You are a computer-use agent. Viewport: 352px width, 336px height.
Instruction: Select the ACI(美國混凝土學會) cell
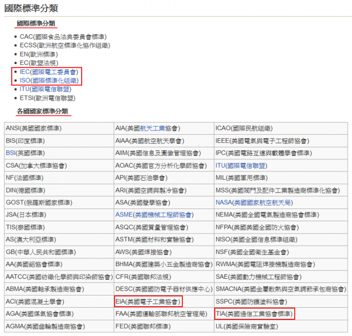pyautogui.click(x=59, y=301)
